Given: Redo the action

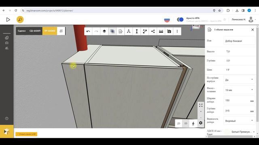Looking at the screenshot, I should tap(96, 31).
